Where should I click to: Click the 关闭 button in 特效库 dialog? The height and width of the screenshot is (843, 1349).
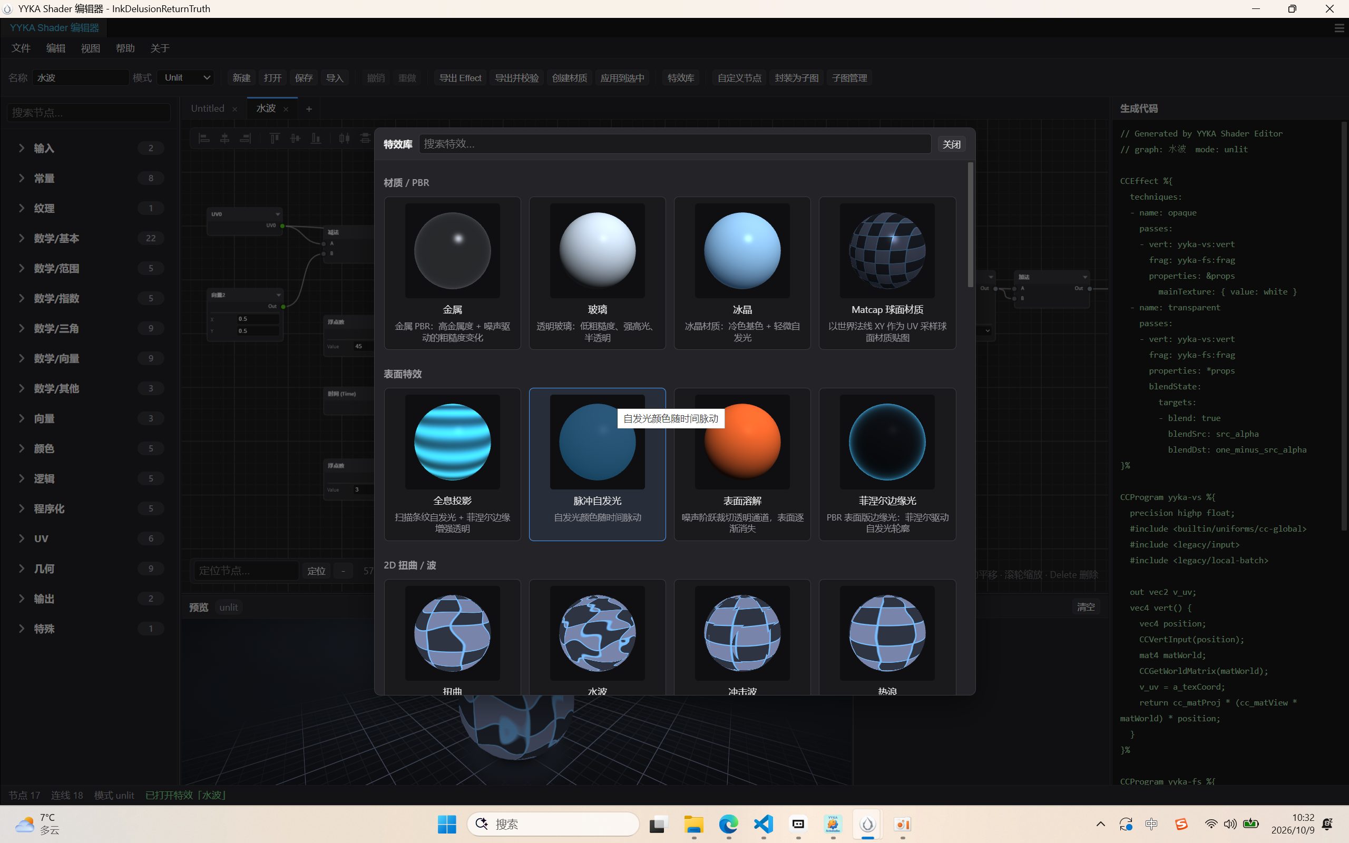point(952,144)
